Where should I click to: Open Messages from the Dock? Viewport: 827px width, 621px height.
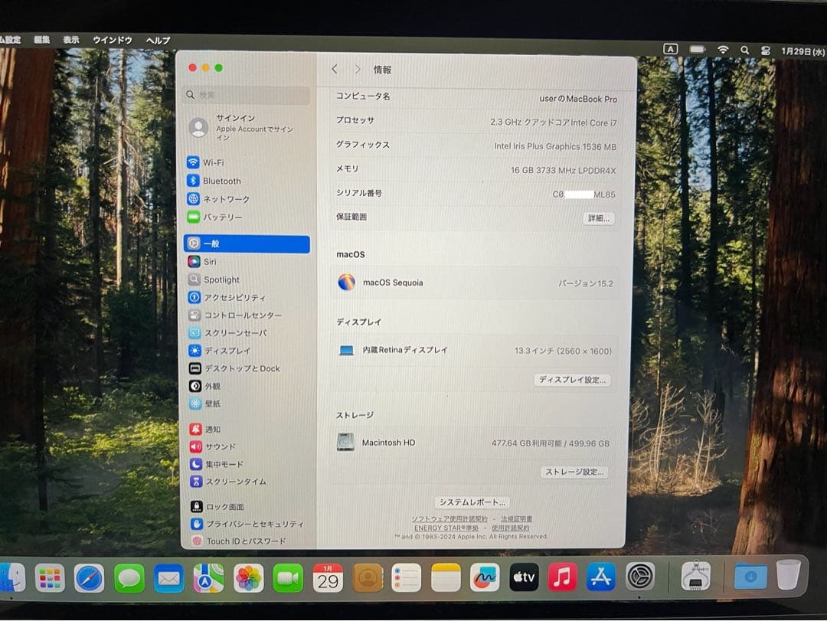pos(129,578)
